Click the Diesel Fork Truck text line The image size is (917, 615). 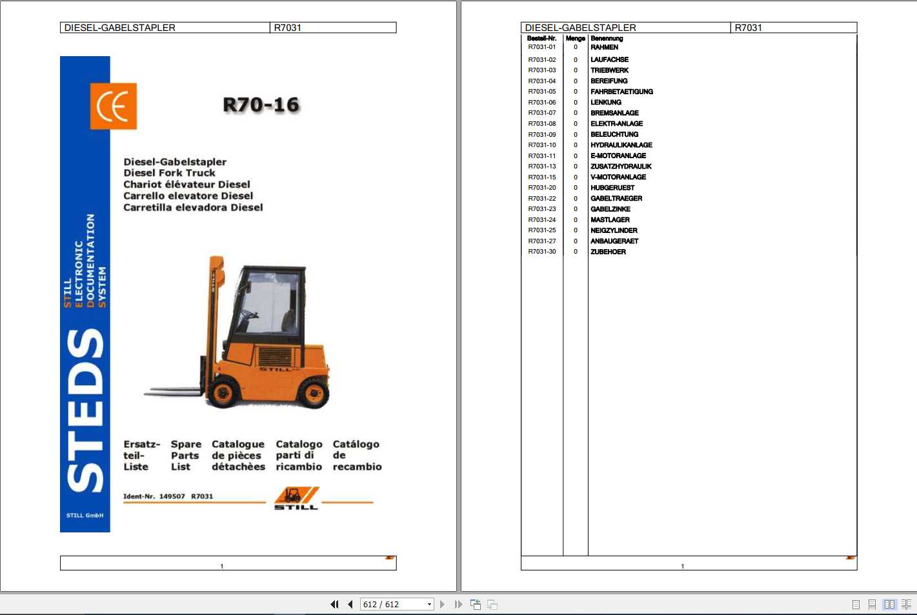pyautogui.click(x=170, y=173)
